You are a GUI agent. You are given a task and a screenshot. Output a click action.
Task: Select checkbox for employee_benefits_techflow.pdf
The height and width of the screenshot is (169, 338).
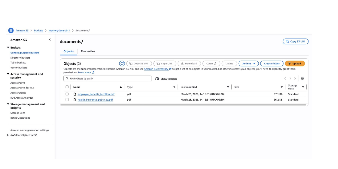pos(67,94)
